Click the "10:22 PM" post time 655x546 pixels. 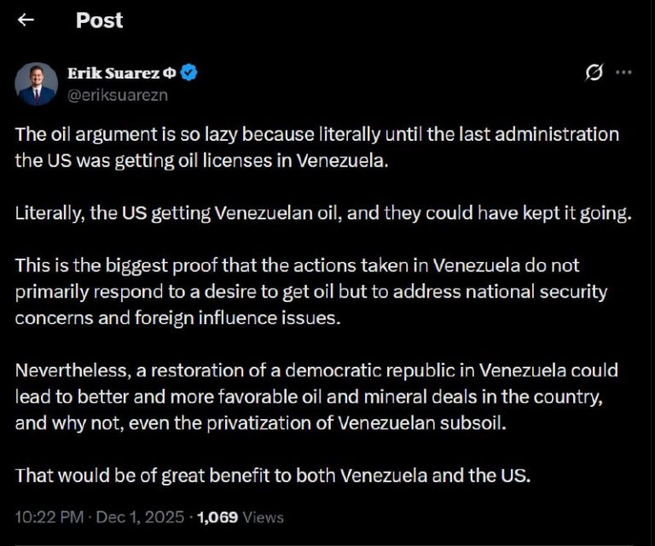49,517
